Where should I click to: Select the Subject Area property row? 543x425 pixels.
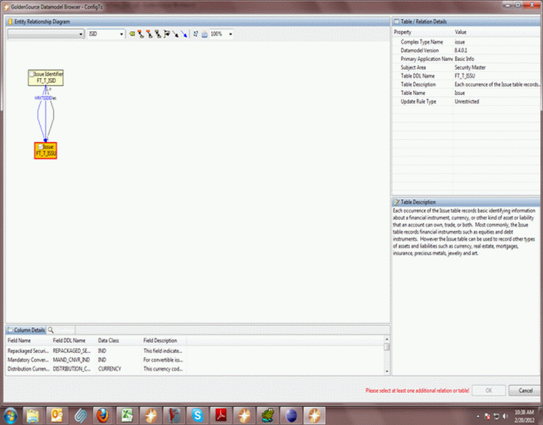coord(466,67)
